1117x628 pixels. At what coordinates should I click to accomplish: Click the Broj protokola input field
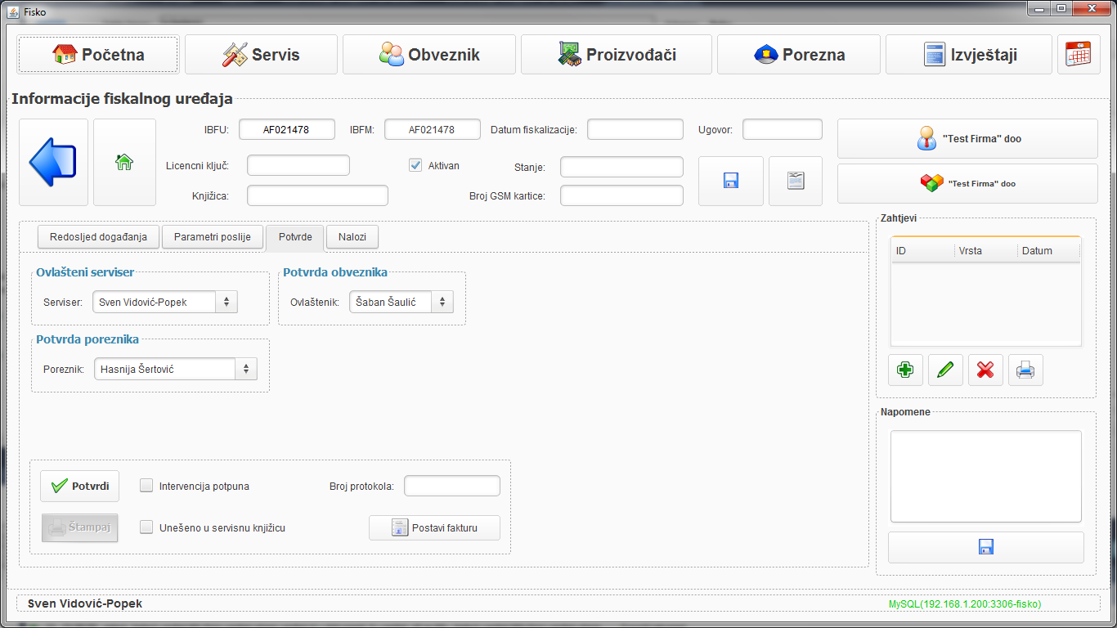coord(451,486)
